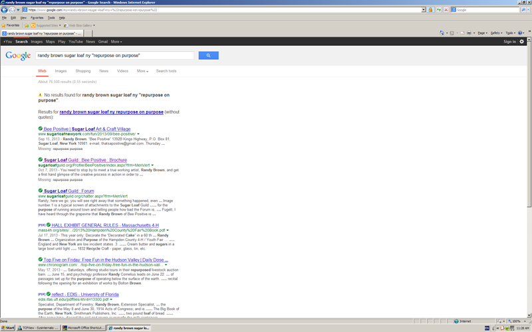Open Maps in Google black bar
Image resolution: width=532 pixels, height=332 pixels.
[x=51, y=42]
